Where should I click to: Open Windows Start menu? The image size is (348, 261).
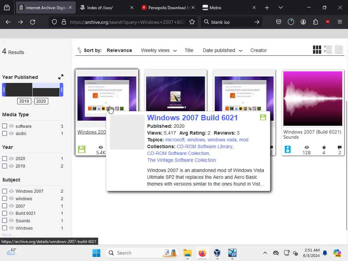(96, 253)
